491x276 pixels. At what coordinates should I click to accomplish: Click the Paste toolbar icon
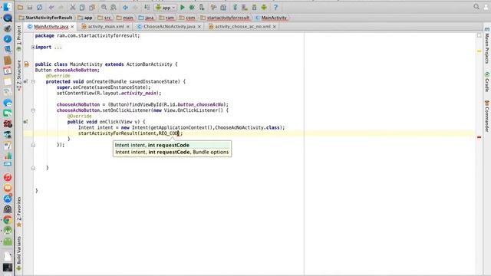[92, 7]
